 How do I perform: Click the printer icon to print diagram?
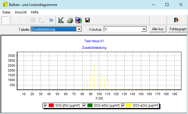point(70,20)
